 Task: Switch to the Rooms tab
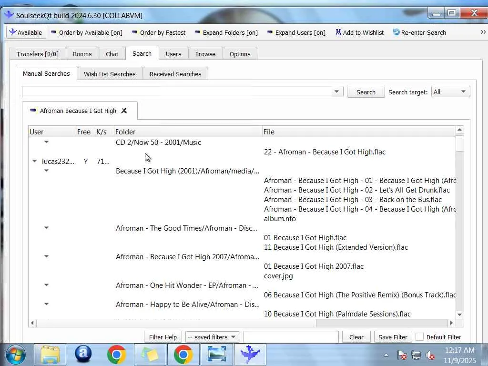pos(82,54)
